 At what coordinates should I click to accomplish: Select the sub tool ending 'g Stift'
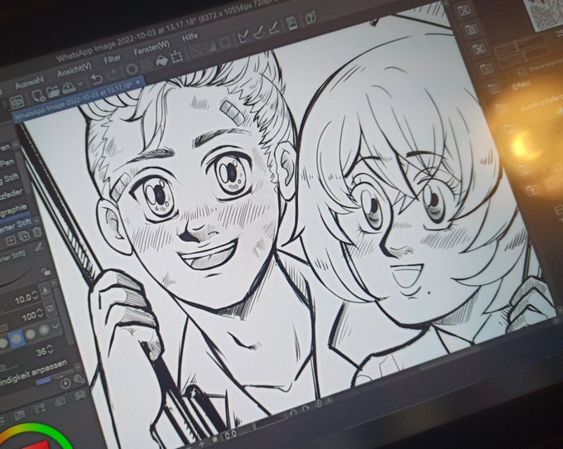point(9,178)
